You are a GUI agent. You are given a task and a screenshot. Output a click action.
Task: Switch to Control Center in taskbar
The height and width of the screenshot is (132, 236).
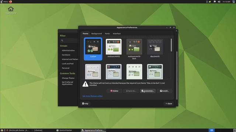[68, 131]
